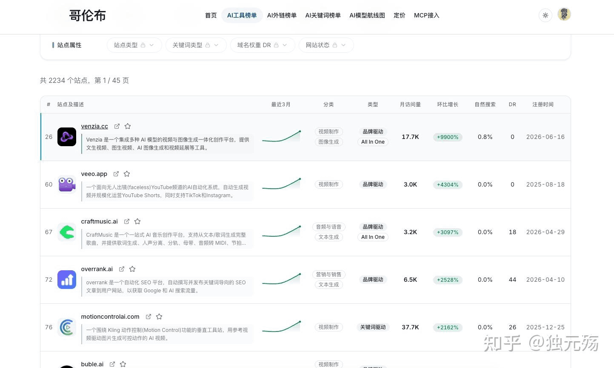Select the AI工具榜单 nav tab
The height and width of the screenshot is (368, 614).
click(x=242, y=15)
